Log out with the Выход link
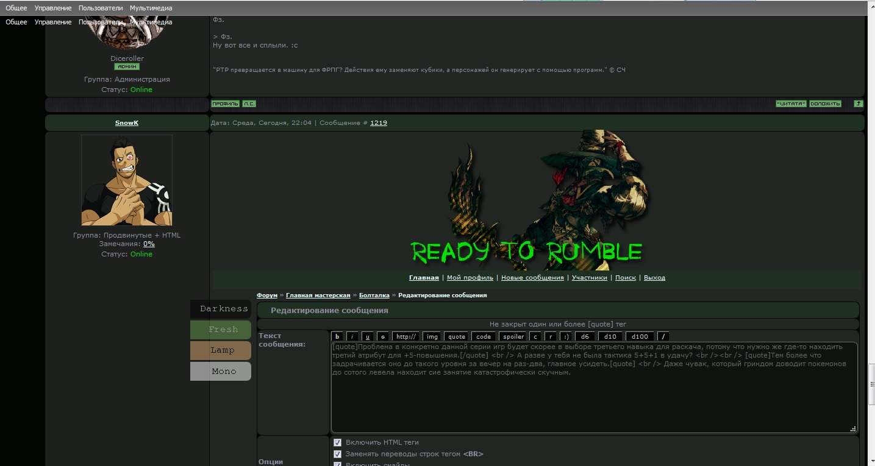The image size is (875, 466). click(x=654, y=277)
